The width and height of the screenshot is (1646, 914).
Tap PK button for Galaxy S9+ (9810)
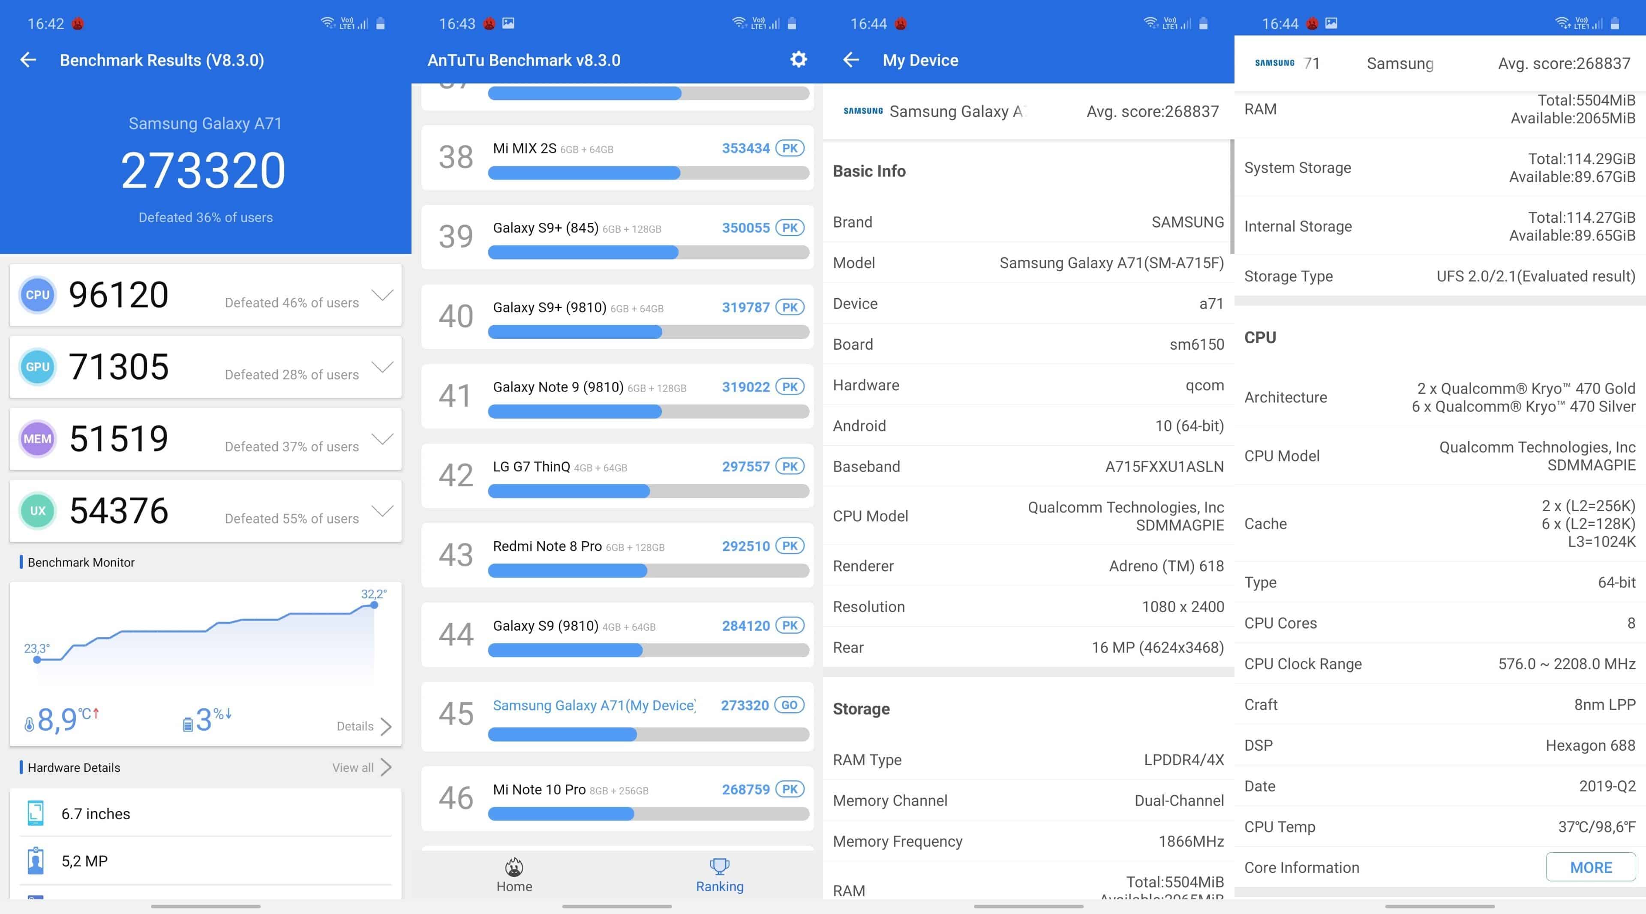coord(790,307)
